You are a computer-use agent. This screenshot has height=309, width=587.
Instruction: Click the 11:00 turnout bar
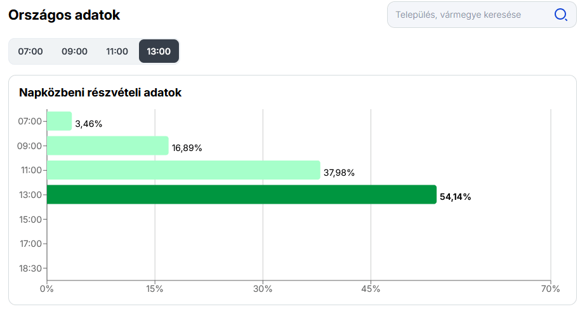point(183,170)
